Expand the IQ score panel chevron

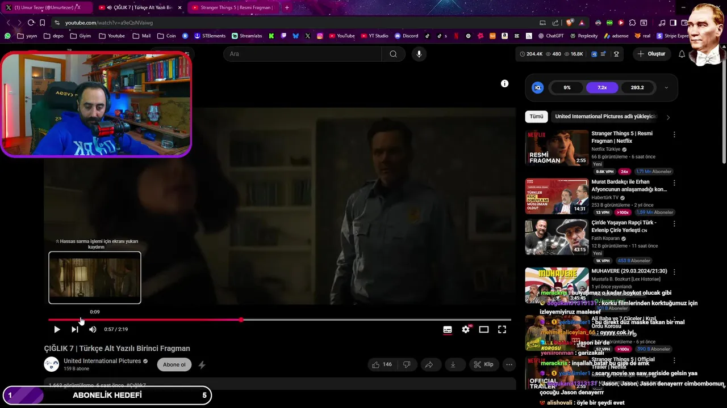(666, 88)
